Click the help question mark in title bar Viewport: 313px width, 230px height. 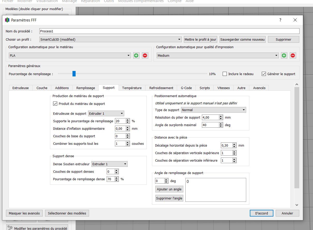click(x=280, y=20)
